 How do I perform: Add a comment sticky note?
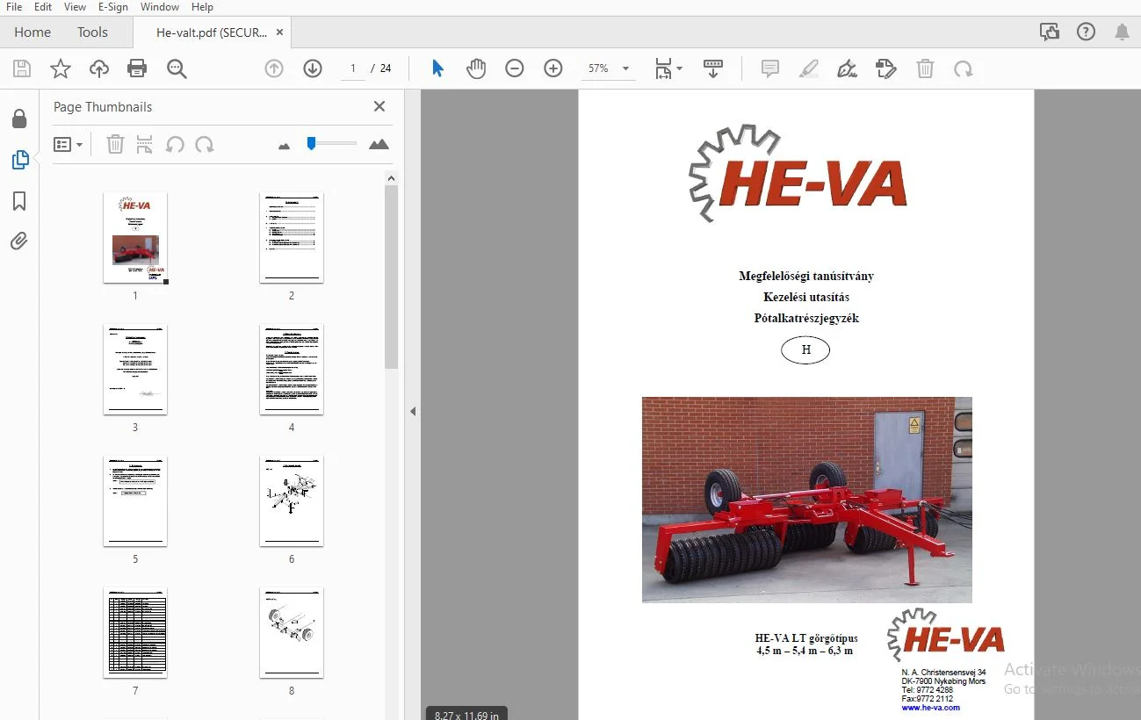pyautogui.click(x=770, y=68)
